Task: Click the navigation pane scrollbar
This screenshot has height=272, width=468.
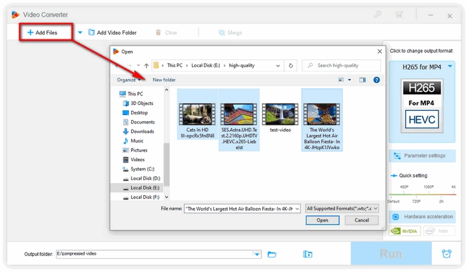Action: (x=166, y=164)
